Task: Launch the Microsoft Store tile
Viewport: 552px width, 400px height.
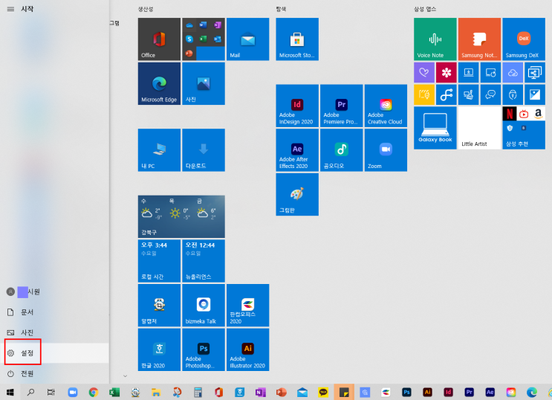Action: 297,39
